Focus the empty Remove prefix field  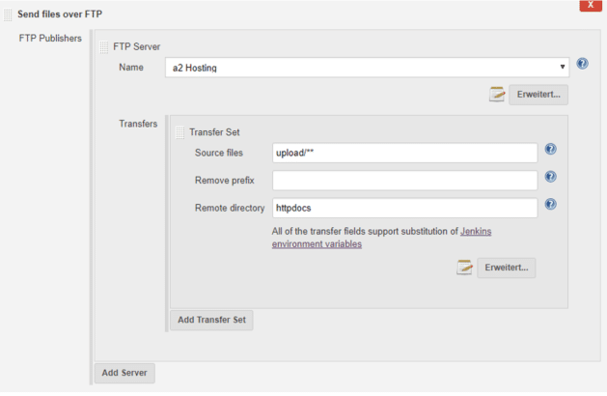(x=405, y=181)
